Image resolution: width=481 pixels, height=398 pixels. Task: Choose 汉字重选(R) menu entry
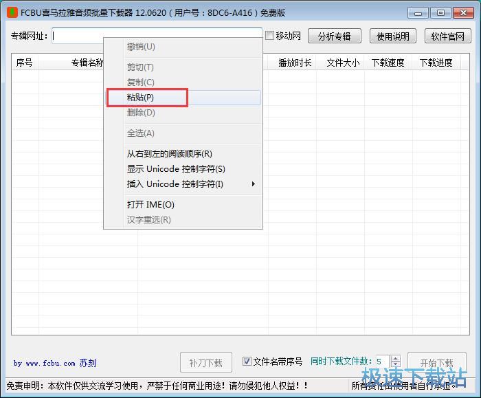point(183,220)
